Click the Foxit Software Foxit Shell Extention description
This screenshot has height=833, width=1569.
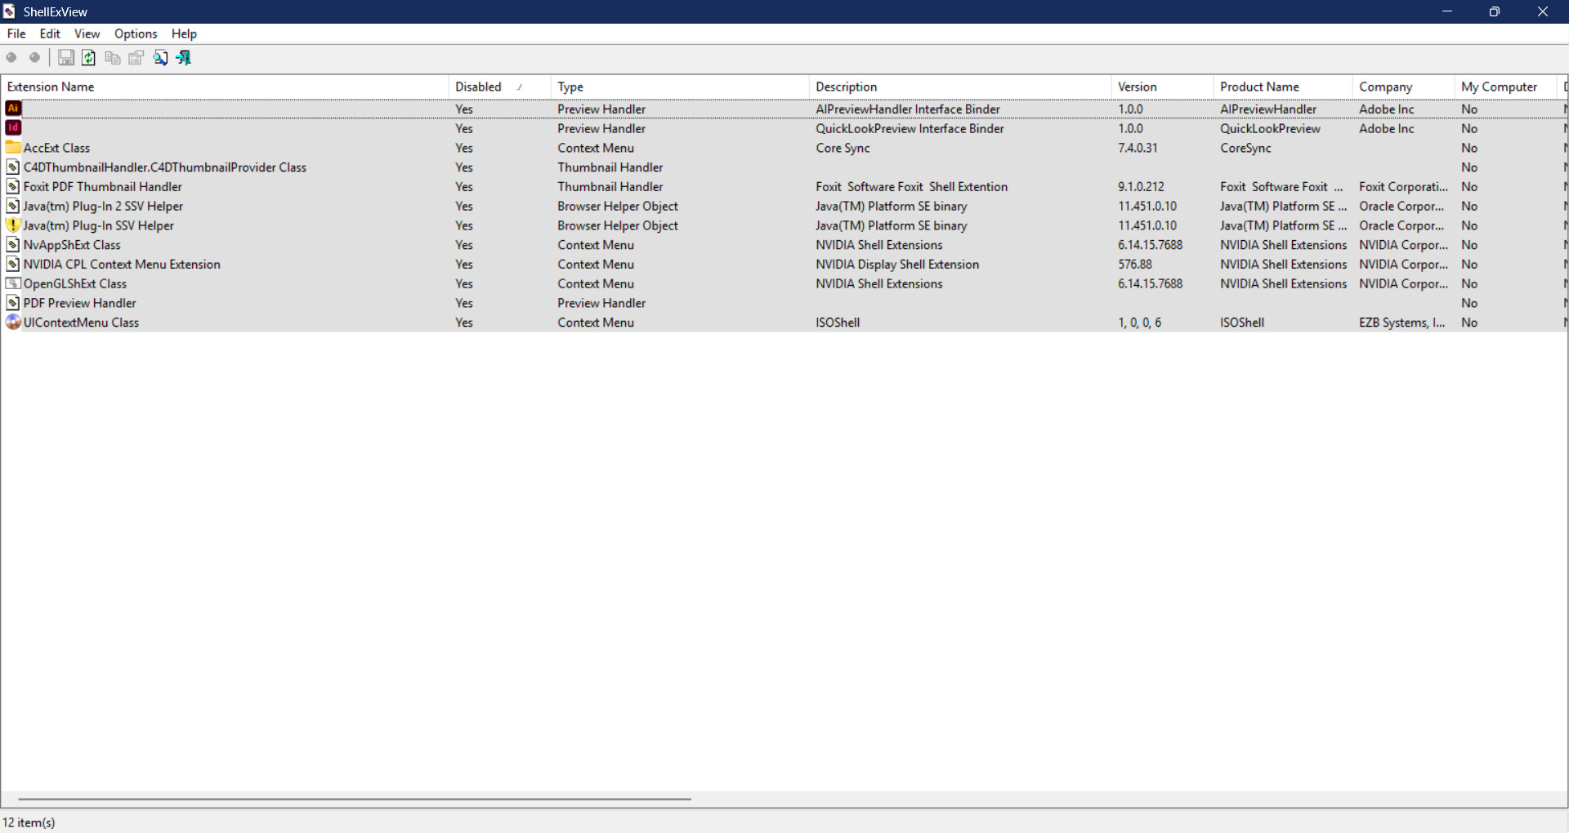coord(912,187)
